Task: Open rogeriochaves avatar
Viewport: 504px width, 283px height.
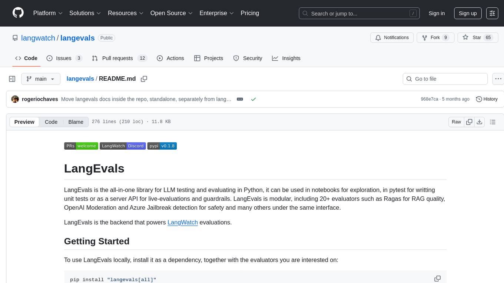Action: [15, 99]
